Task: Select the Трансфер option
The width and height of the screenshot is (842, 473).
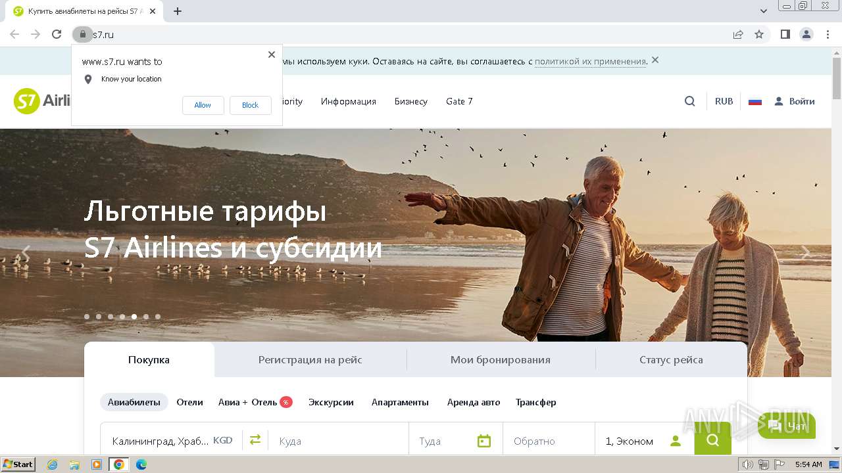Action: pyautogui.click(x=535, y=402)
